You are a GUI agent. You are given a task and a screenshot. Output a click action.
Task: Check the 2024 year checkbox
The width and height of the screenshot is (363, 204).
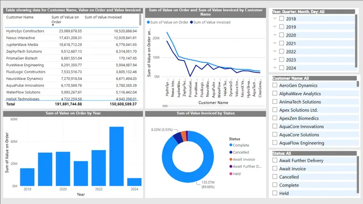point(281,68)
